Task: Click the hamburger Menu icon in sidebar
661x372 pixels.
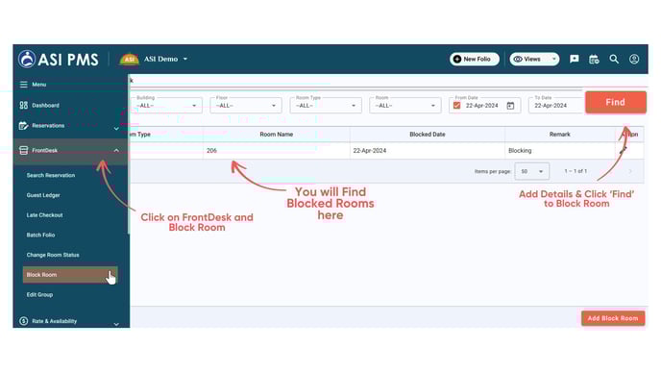Action: click(x=24, y=85)
